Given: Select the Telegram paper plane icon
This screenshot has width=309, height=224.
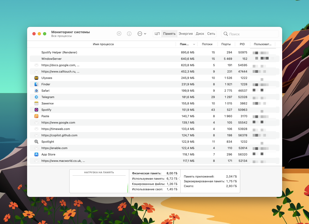Looking at the screenshot, I should [x=36, y=97].
